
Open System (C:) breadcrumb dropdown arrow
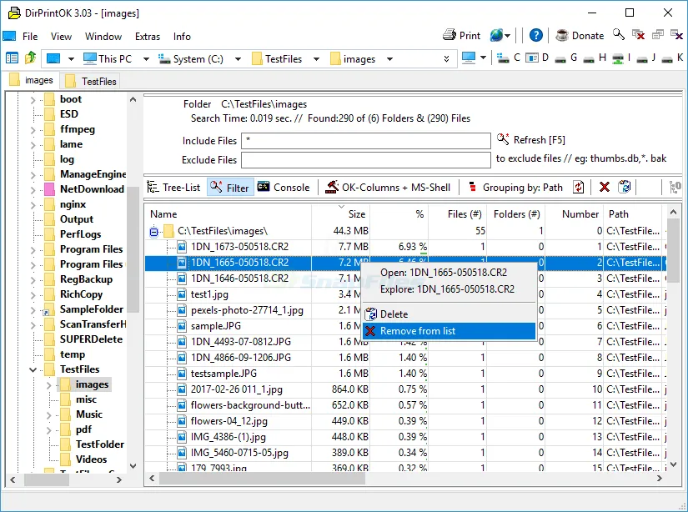(x=238, y=59)
